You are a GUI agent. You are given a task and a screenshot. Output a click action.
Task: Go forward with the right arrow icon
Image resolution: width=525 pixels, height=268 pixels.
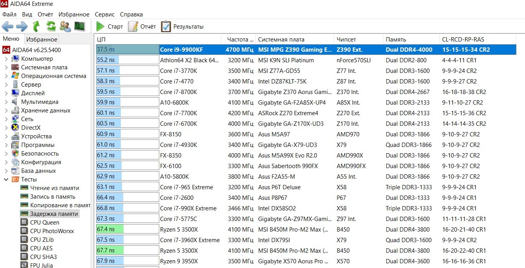click(x=22, y=27)
